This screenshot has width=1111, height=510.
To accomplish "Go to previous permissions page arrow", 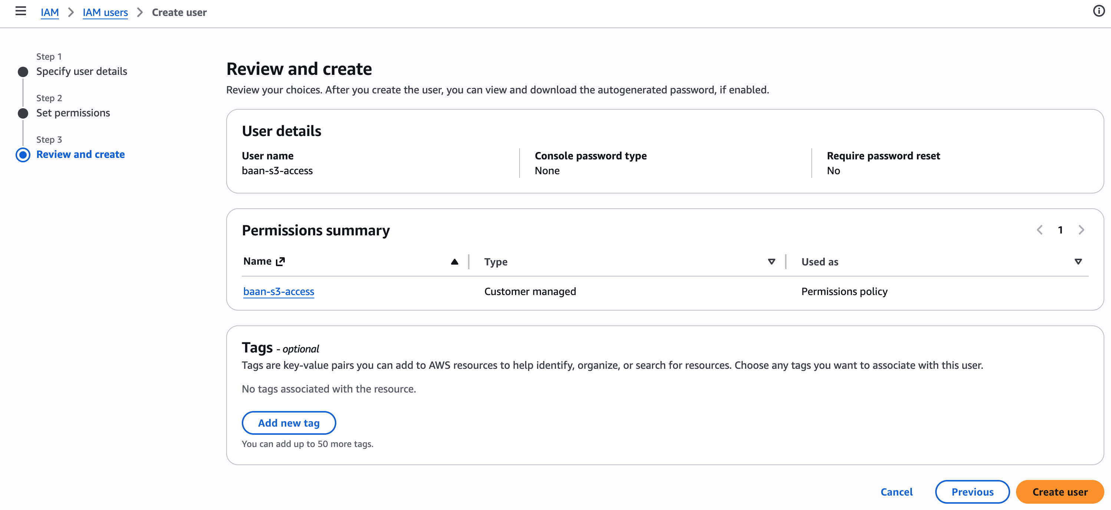I will coord(1040,230).
